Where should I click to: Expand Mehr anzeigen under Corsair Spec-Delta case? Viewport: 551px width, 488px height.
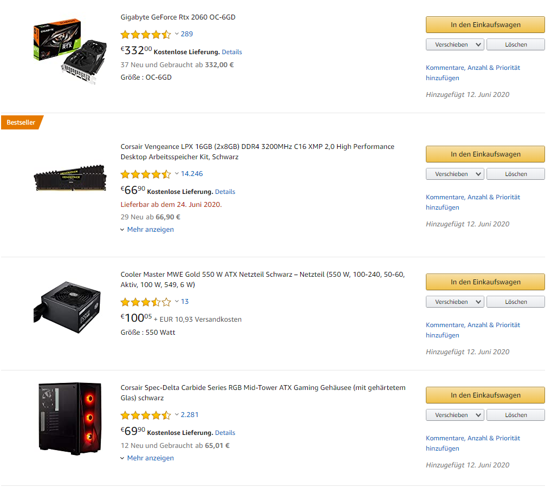[x=147, y=458]
